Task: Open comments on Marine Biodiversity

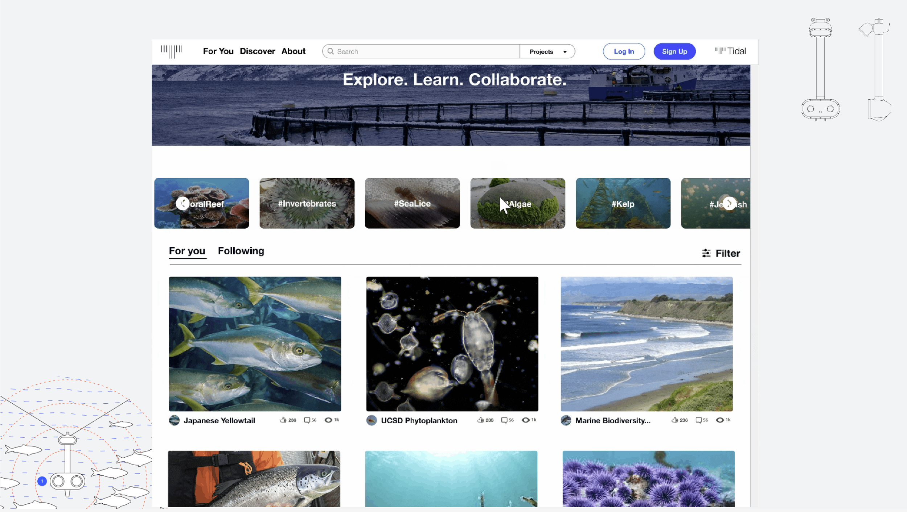Action: [x=699, y=420]
